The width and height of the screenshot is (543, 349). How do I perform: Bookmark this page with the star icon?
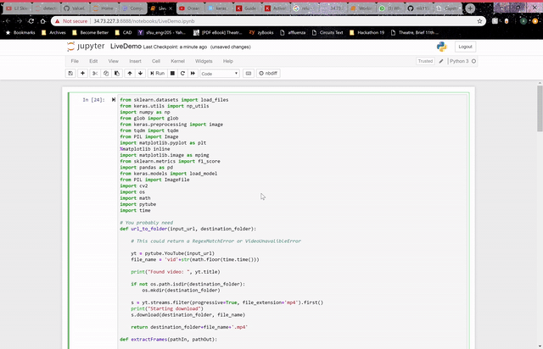479,21
